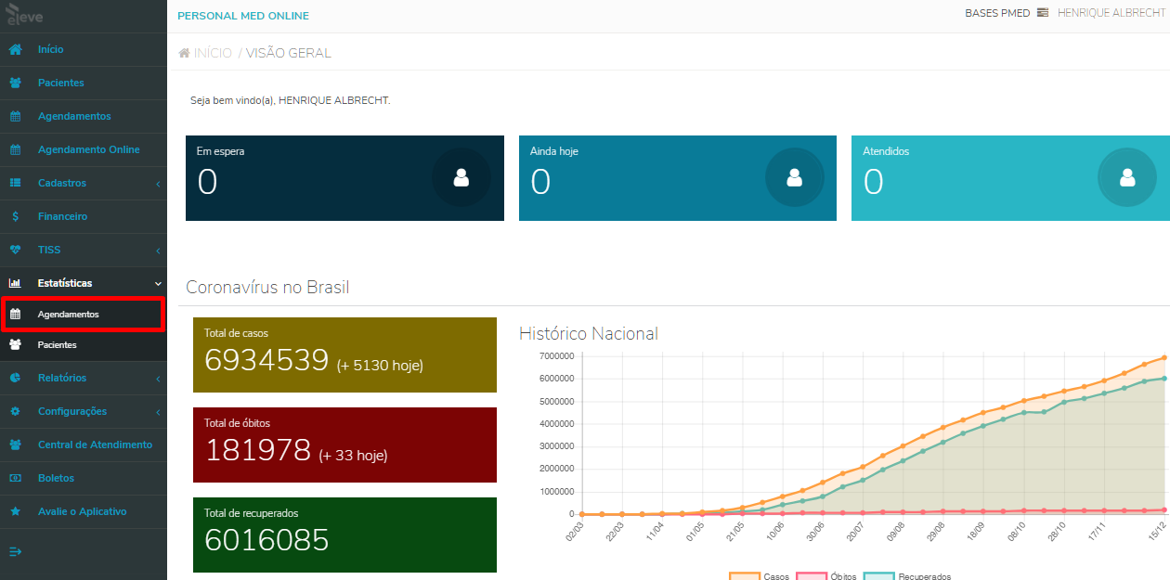Open top-level Agendamentos in the sidebar
The height and width of the screenshot is (580, 1170).
tap(84, 116)
